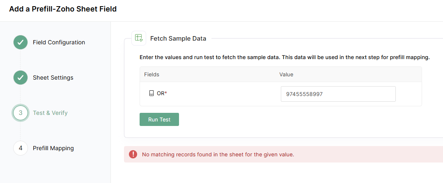The height and width of the screenshot is (183, 443).
Task: Click the step 4 circle icon
Action: pyautogui.click(x=20, y=148)
